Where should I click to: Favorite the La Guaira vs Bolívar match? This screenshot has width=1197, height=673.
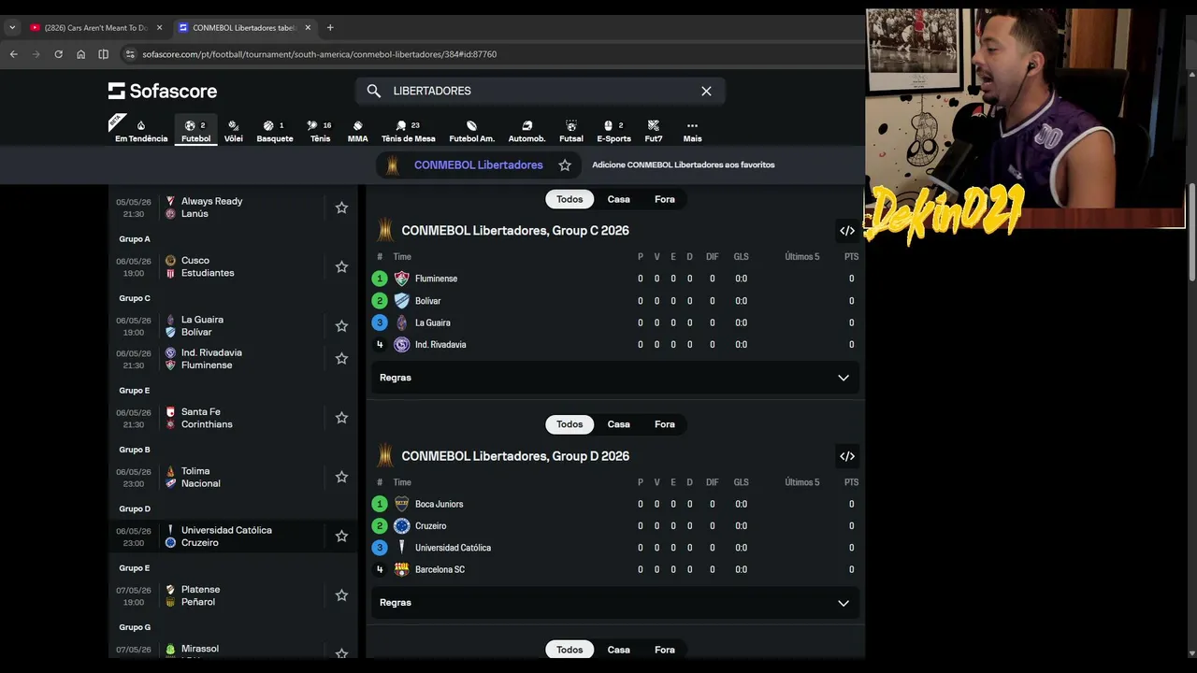[x=341, y=326]
